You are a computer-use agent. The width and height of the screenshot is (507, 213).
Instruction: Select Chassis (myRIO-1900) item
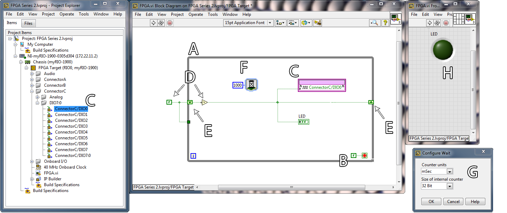(x=53, y=62)
